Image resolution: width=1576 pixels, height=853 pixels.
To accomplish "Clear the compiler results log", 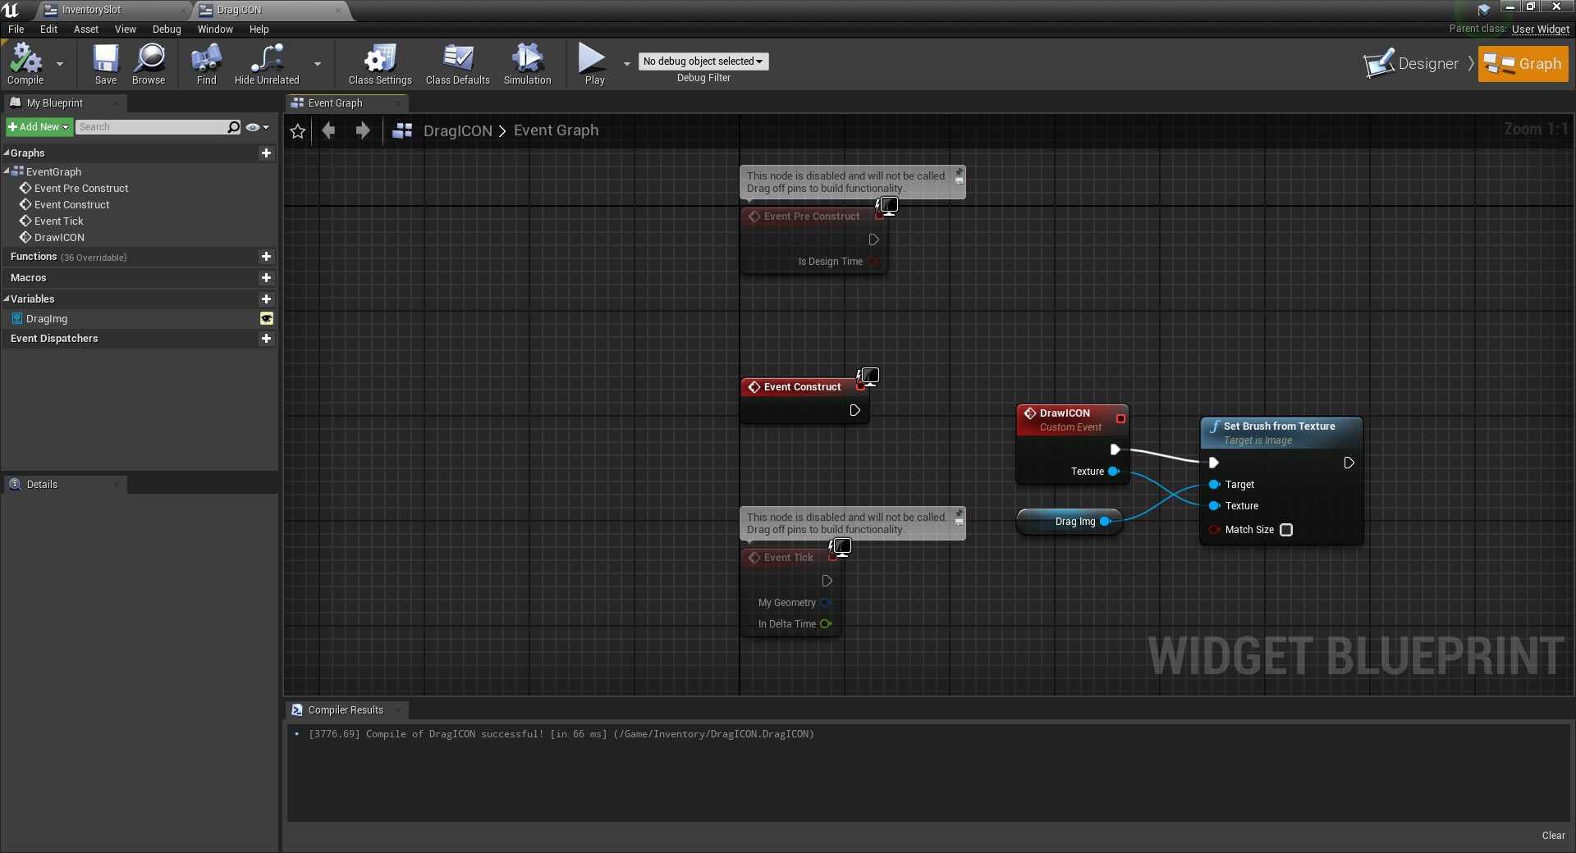I will (1553, 836).
